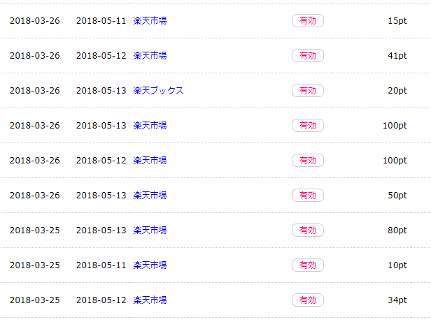
Task: Select the 41pt point value
Action: click(x=397, y=56)
